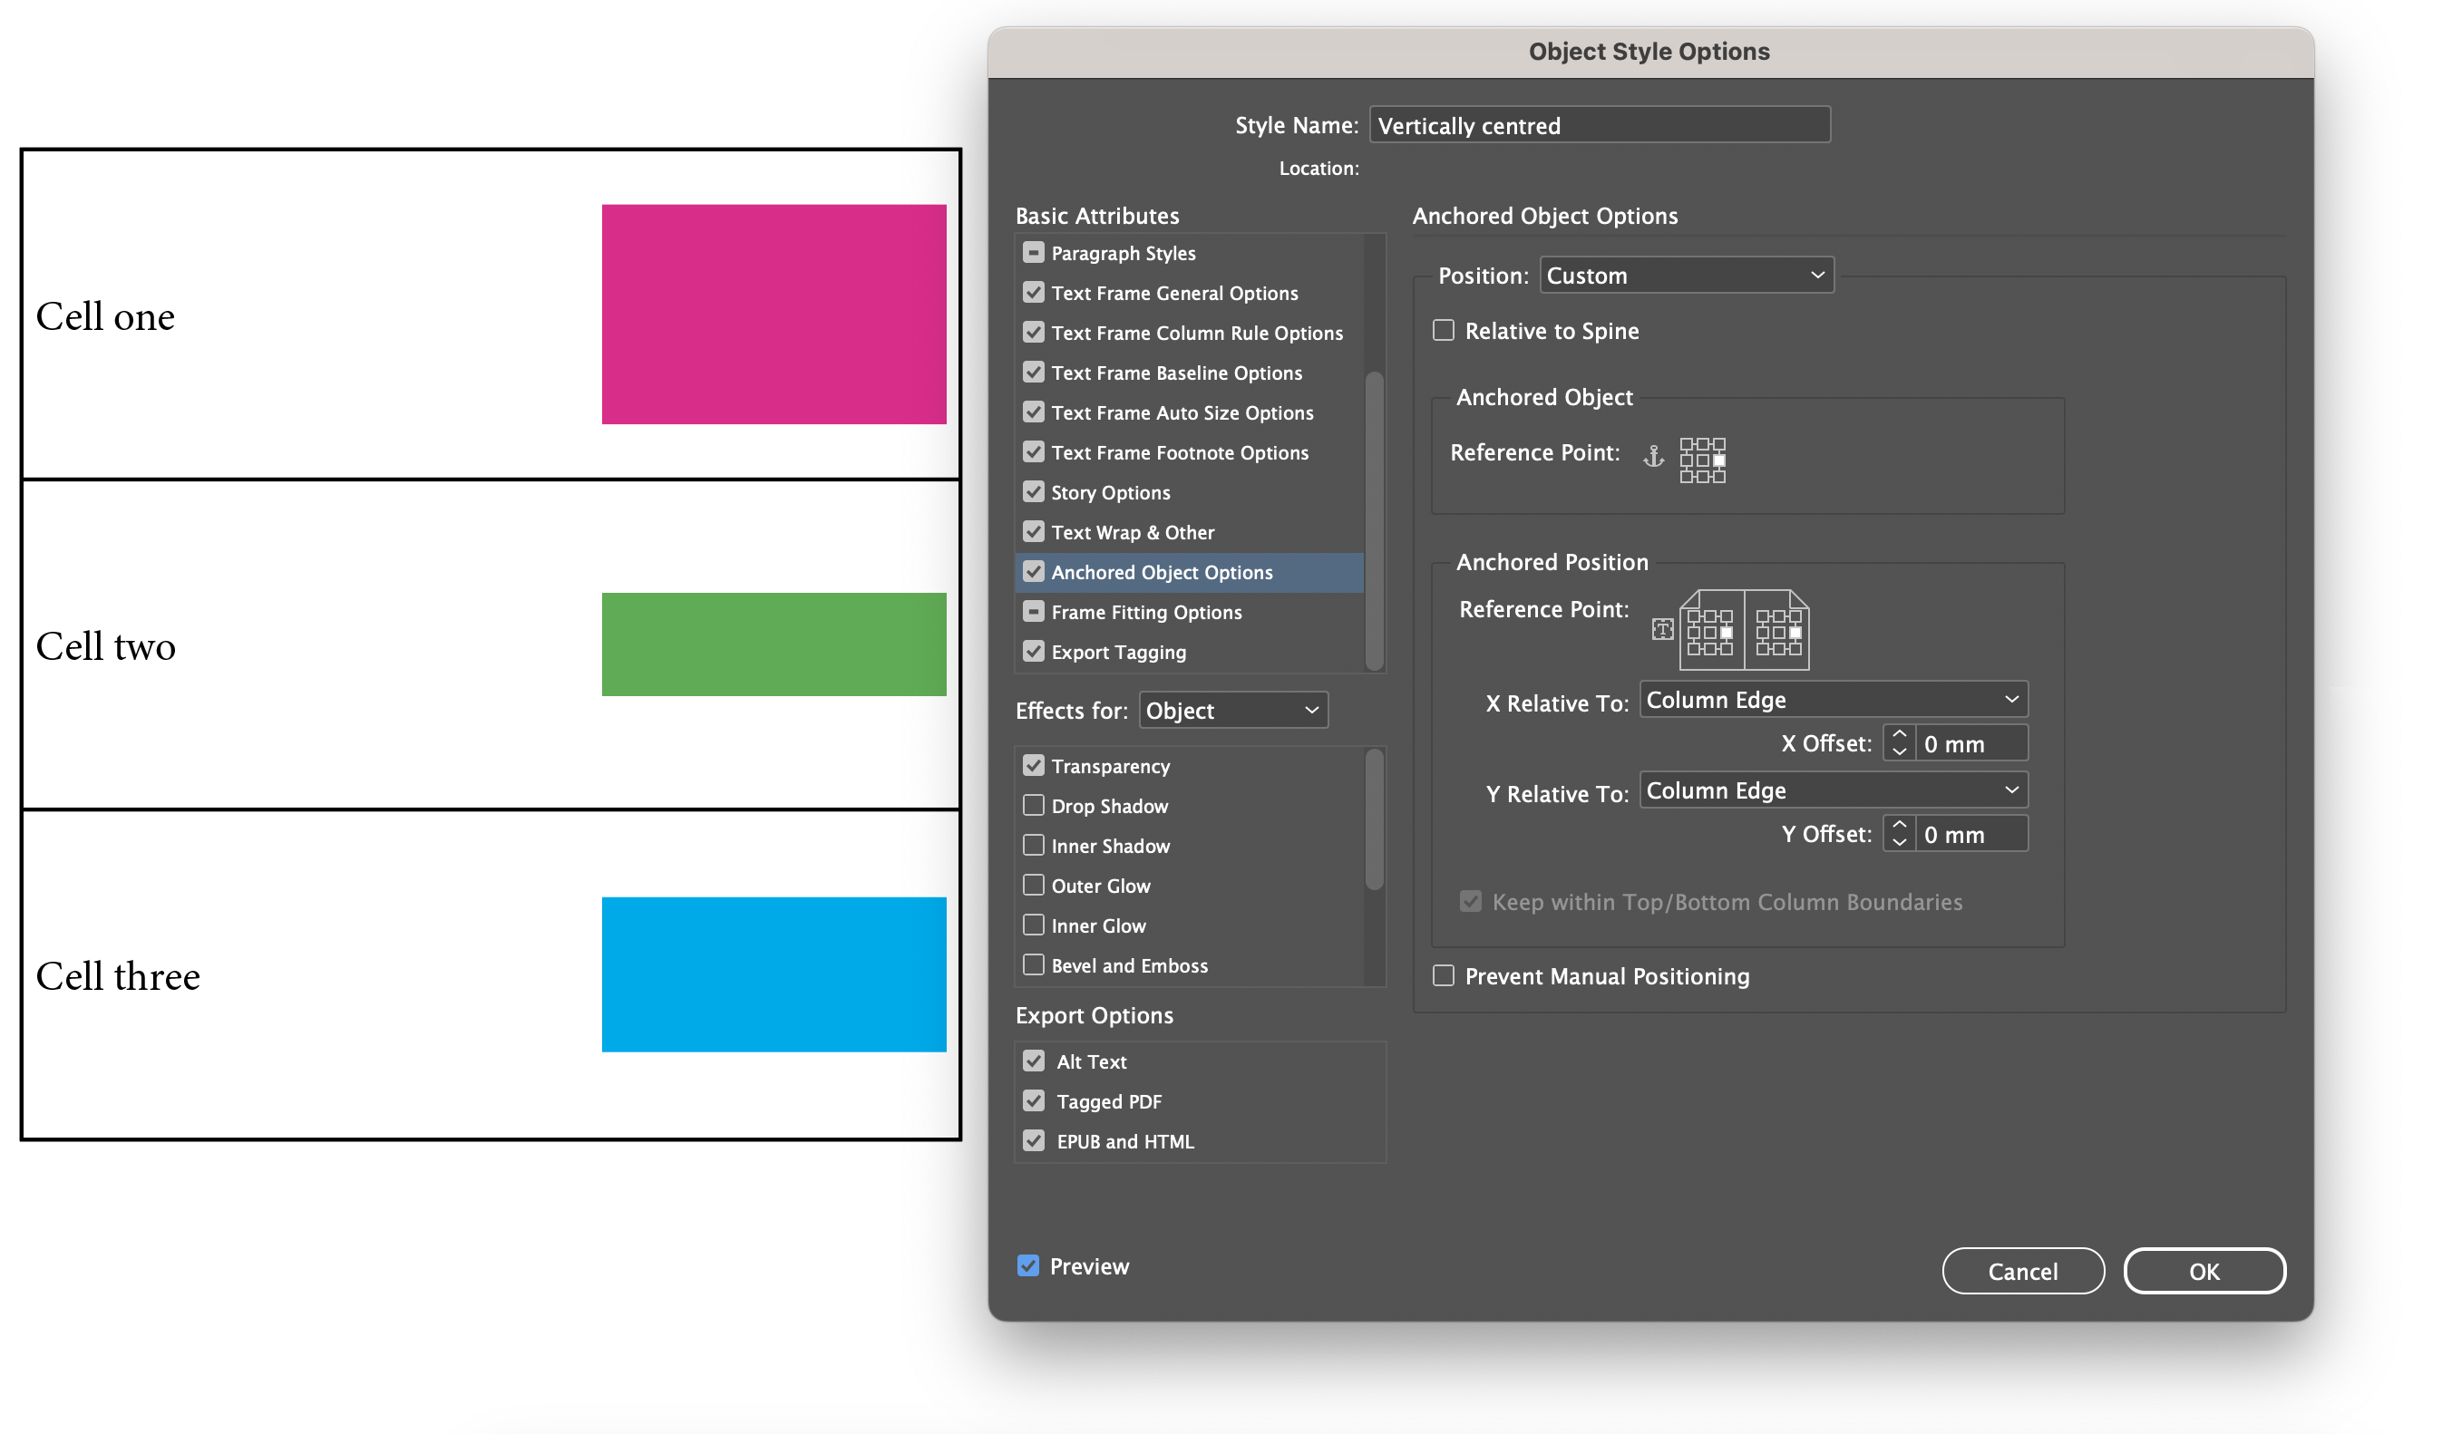Image resolution: width=2452 pixels, height=1434 pixels.
Task: Select Frame Fitting Options in Basic Attributes
Action: [x=1146, y=612]
